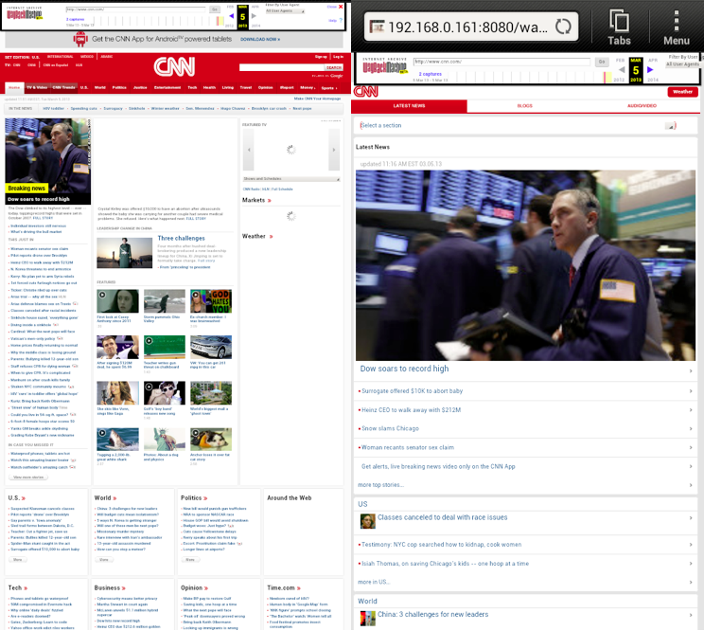Switch to the BLOGS tab
The width and height of the screenshot is (704, 631).
[524, 105]
